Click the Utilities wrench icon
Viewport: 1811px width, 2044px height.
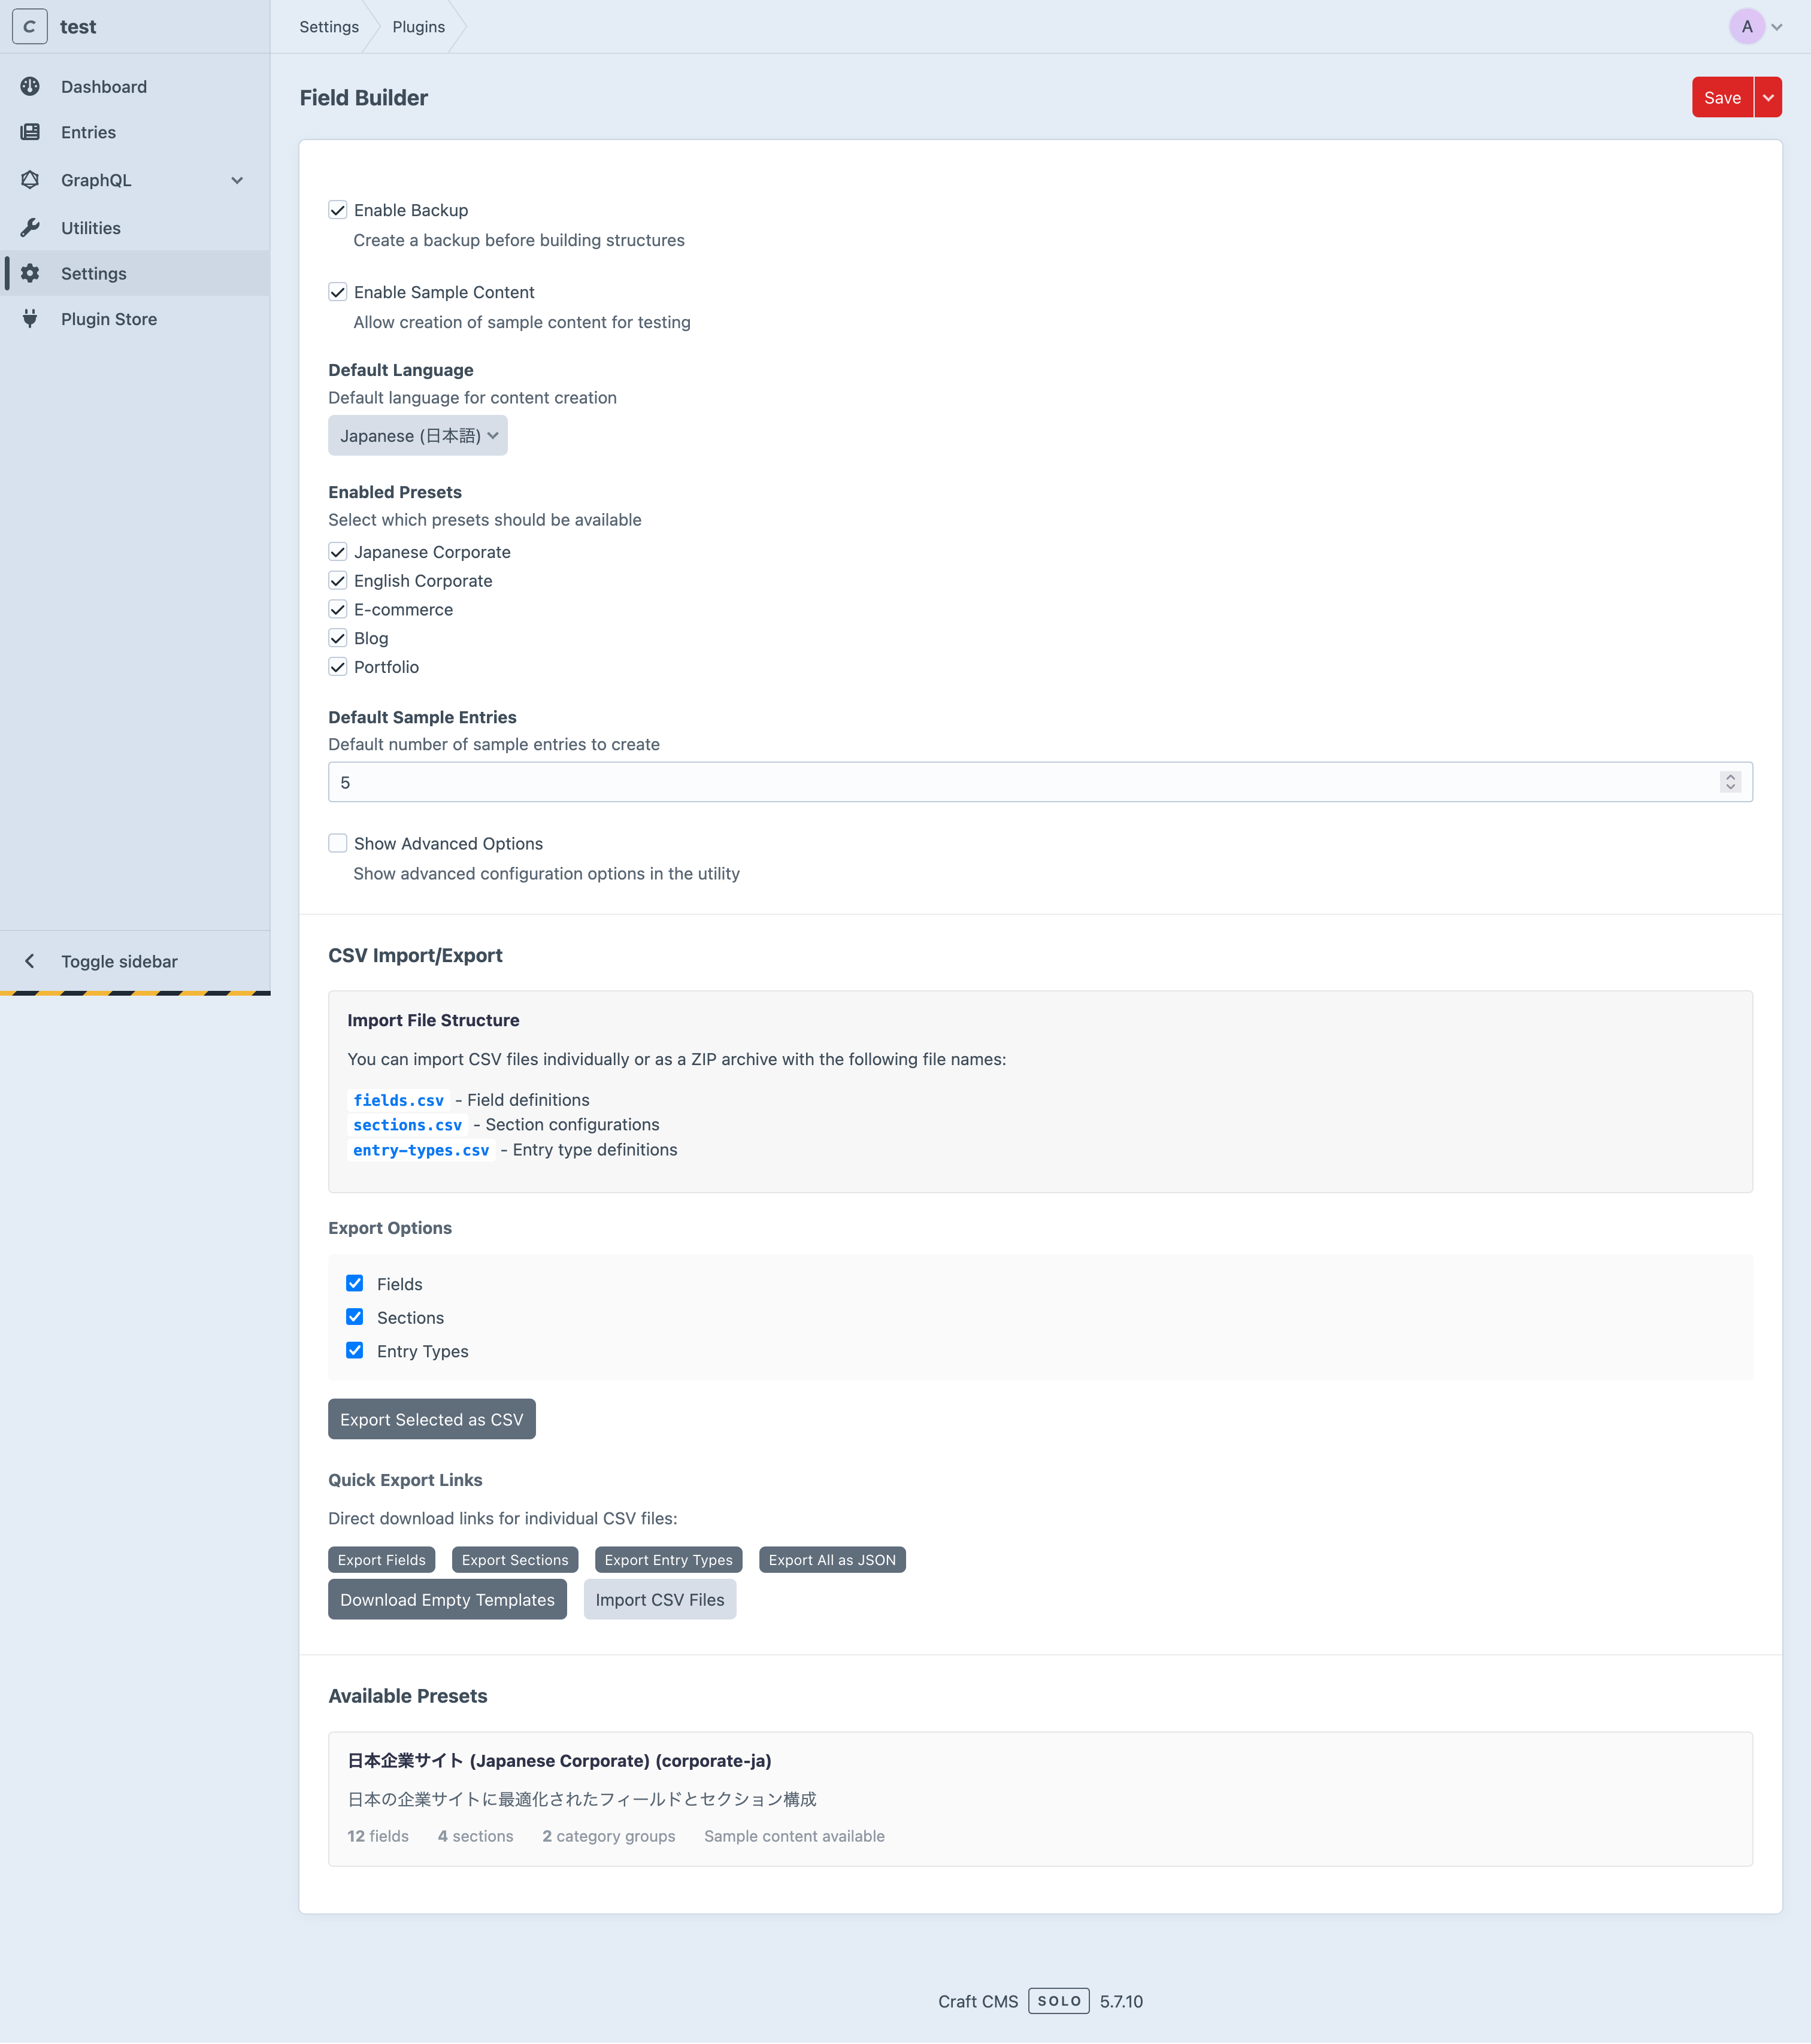click(30, 228)
